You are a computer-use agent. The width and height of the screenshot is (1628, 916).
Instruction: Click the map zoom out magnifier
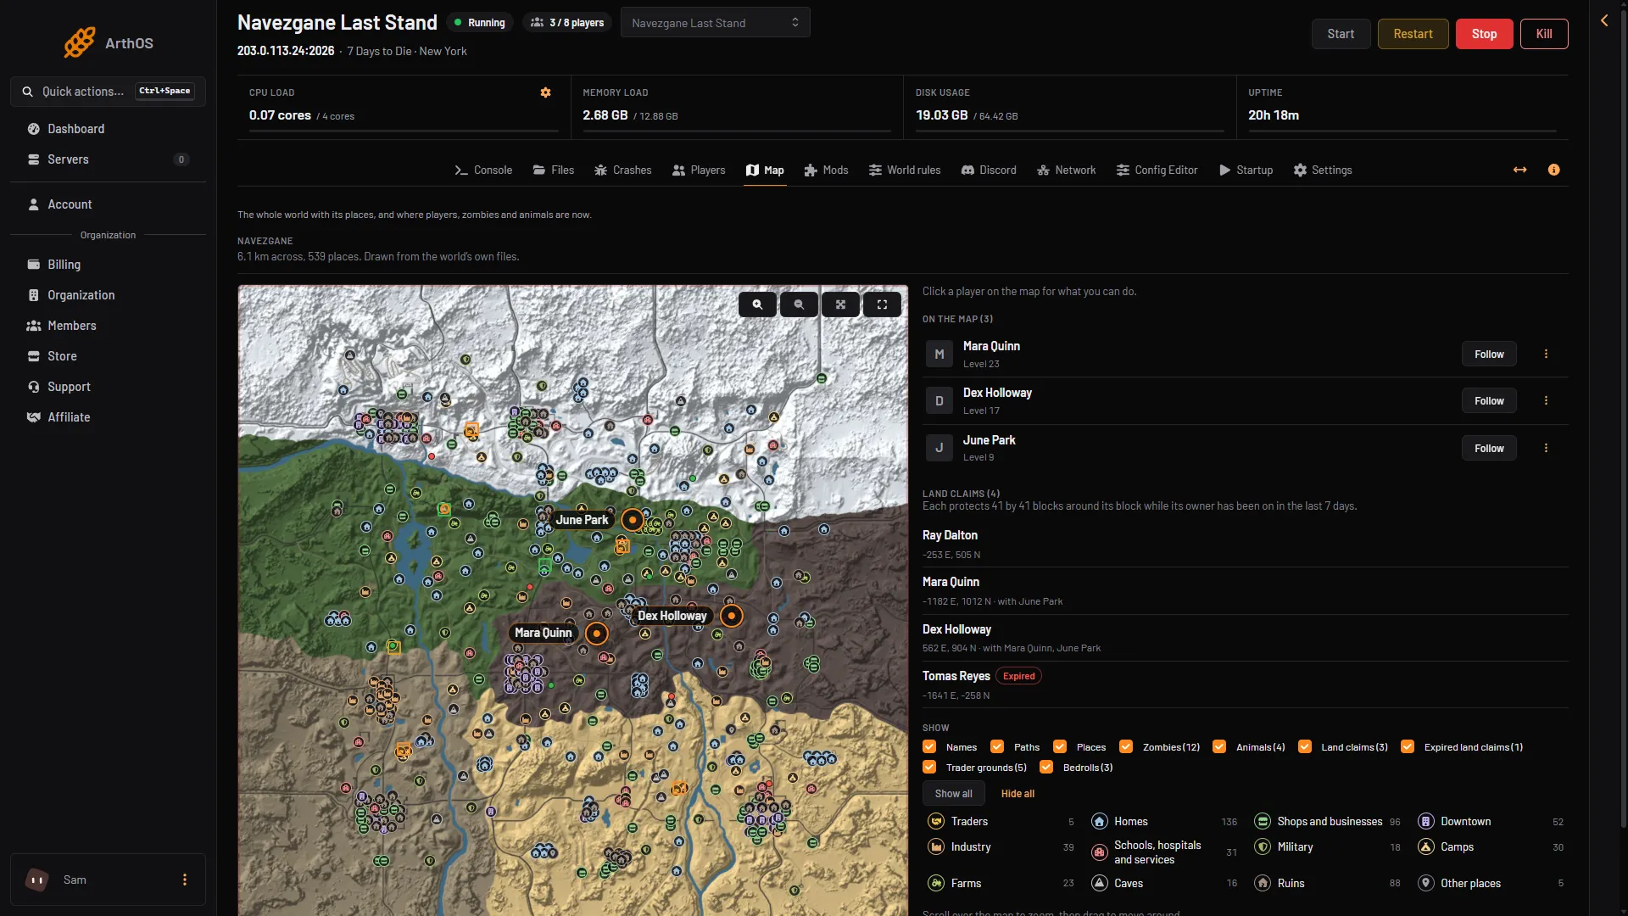[799, 304]
